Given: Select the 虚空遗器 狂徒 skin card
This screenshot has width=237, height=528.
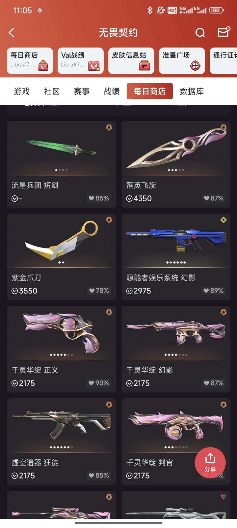Looking at the screenshot, I should point(61,442).
